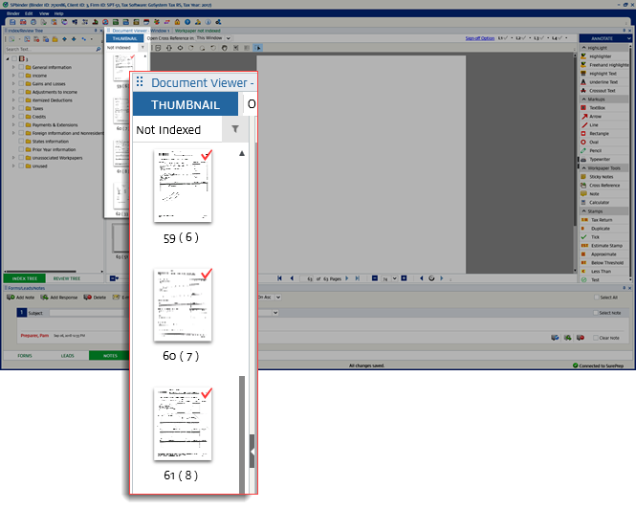Click the Add Note button
This screenshot has width=636, height=509.
pyautogui.click(x=21, y=298)
